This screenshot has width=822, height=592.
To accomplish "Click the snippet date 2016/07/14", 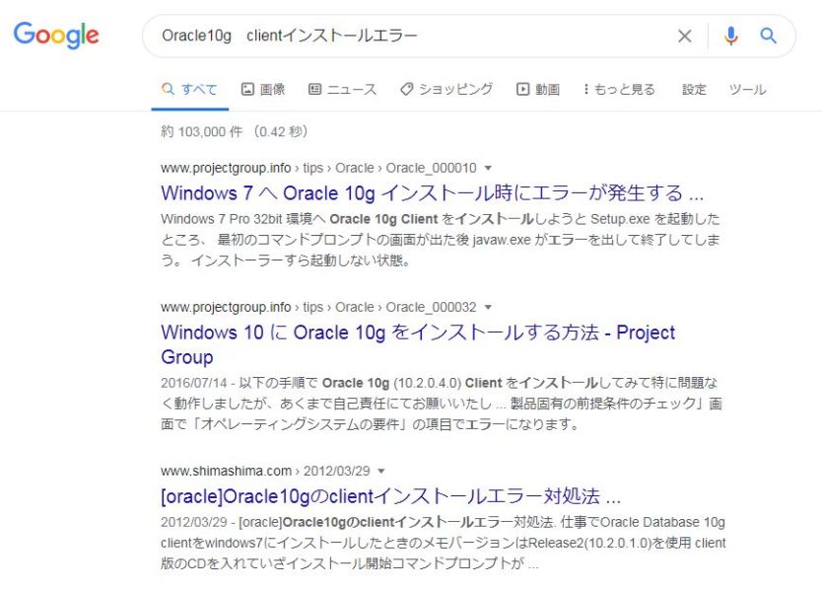I will (x=194, y=383).
